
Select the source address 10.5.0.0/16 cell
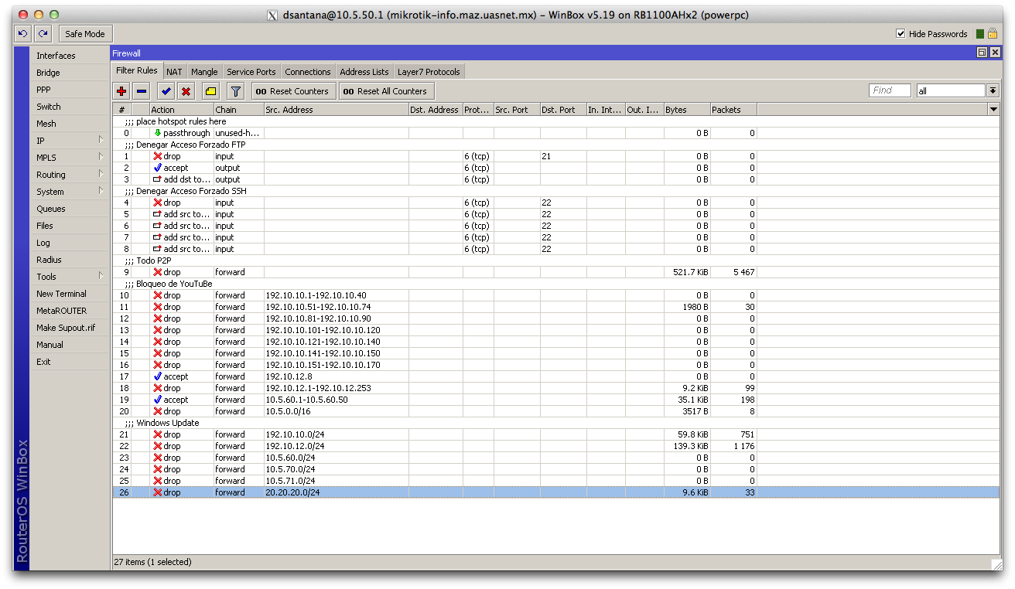[337, 411]
